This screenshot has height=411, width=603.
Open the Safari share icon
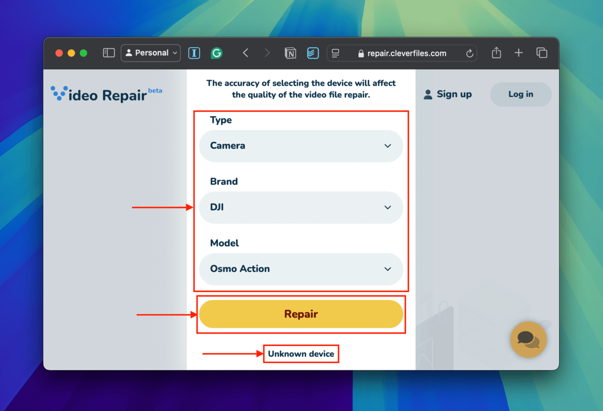tap(496, 52)
